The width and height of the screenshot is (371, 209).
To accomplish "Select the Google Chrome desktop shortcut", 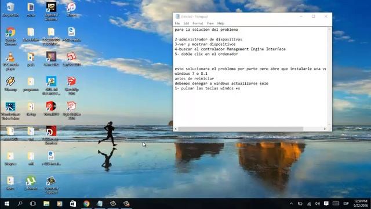I will pyautogui.click(x=10, y=36).
